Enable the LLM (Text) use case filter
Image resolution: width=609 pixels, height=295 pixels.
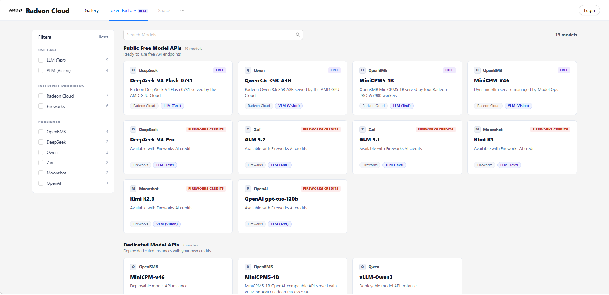(x=41, y=60)
